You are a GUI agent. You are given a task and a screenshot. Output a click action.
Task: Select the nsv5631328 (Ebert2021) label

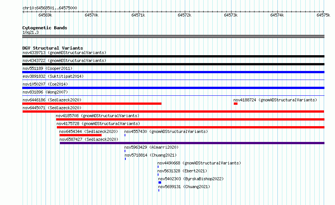[x=182, y=171]
